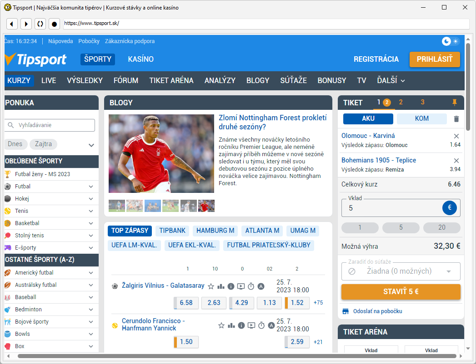Favorite the Žalgiris Vilnius - Galatasaray match star
This screenshot has height=364, width=476.
pos(211,286)
